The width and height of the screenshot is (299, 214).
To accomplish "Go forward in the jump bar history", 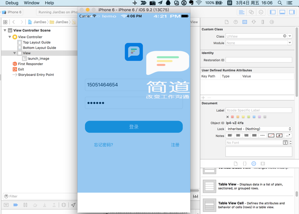I will [x=22, y=22].
